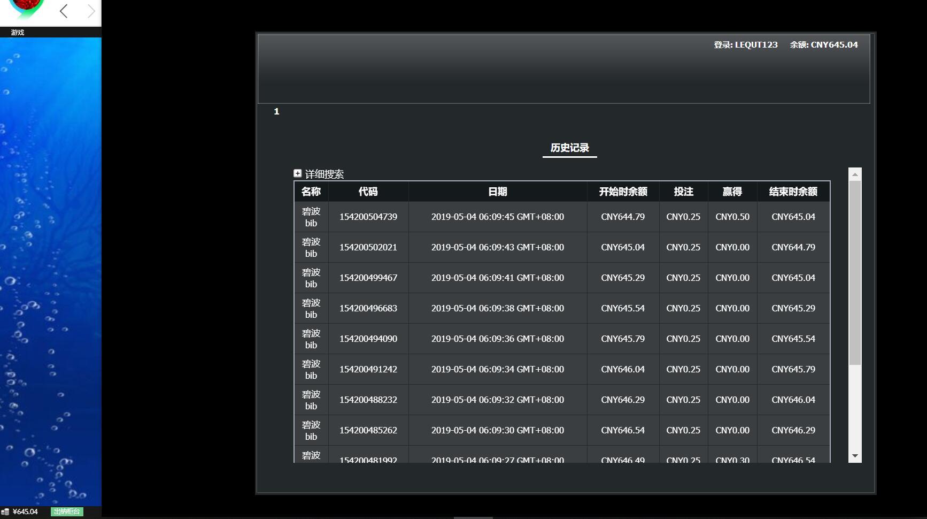Click the scrollbar up arrow

click(855, 174)
